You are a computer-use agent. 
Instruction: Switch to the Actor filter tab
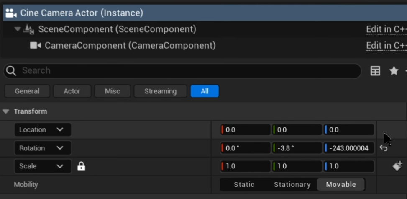72,91
